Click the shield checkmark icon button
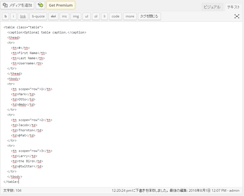 pyautogui.click(x=41, y=5)
